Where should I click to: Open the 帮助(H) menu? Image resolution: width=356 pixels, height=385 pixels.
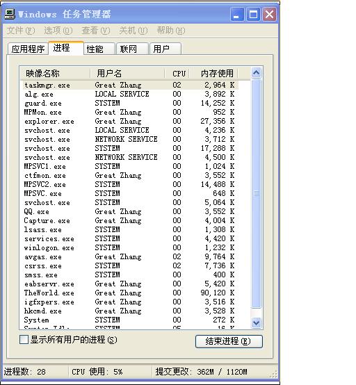pos(171,31)
